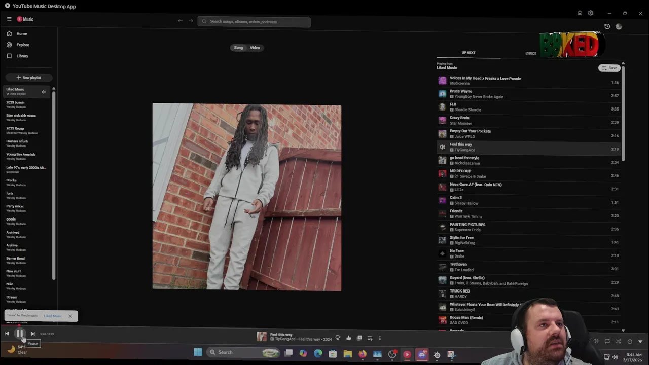Save current song to library icon
This screenshot has height=365, width=649.
pos(359,338)
